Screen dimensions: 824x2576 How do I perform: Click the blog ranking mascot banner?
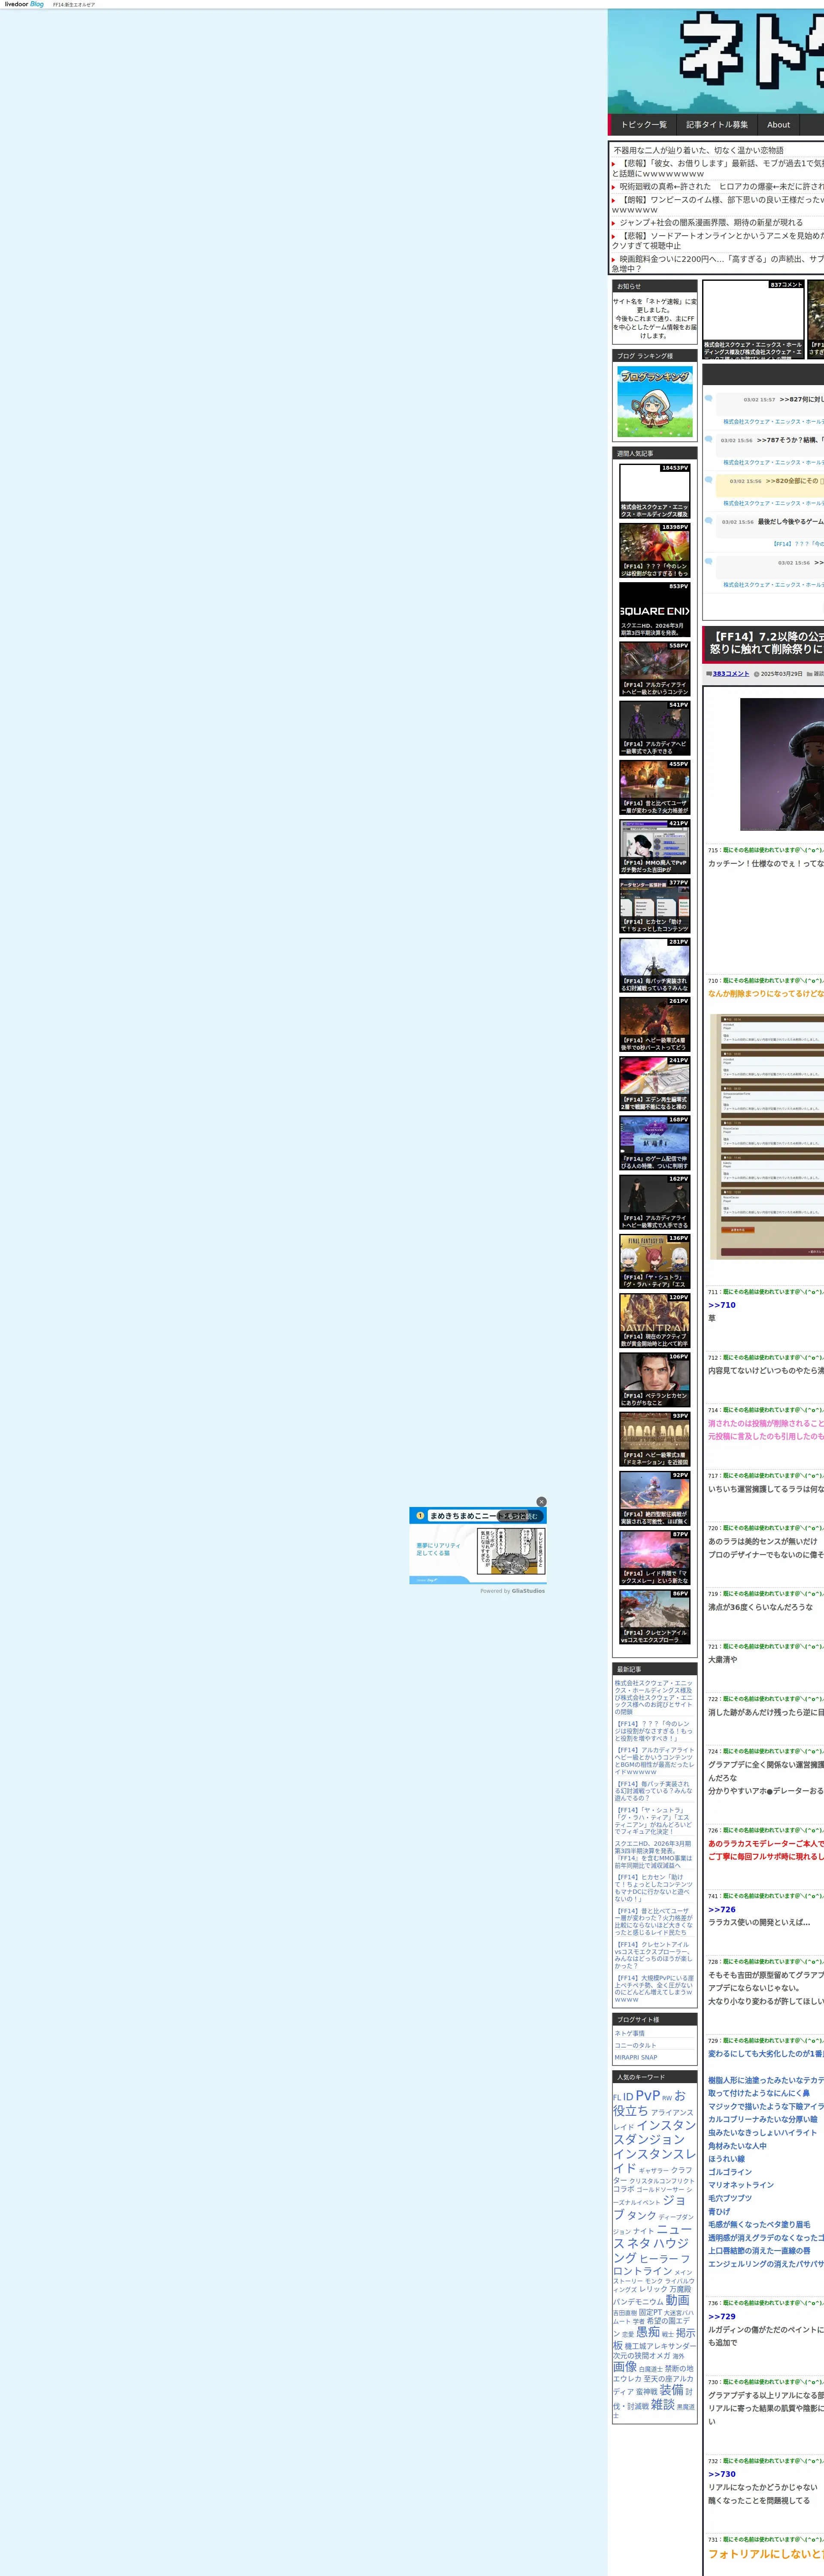pos(654,401)
